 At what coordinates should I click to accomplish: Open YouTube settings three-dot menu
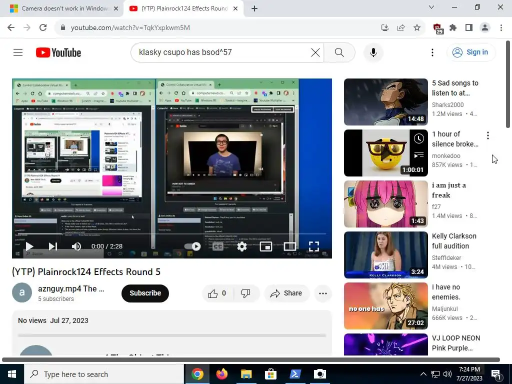(432, 52)
